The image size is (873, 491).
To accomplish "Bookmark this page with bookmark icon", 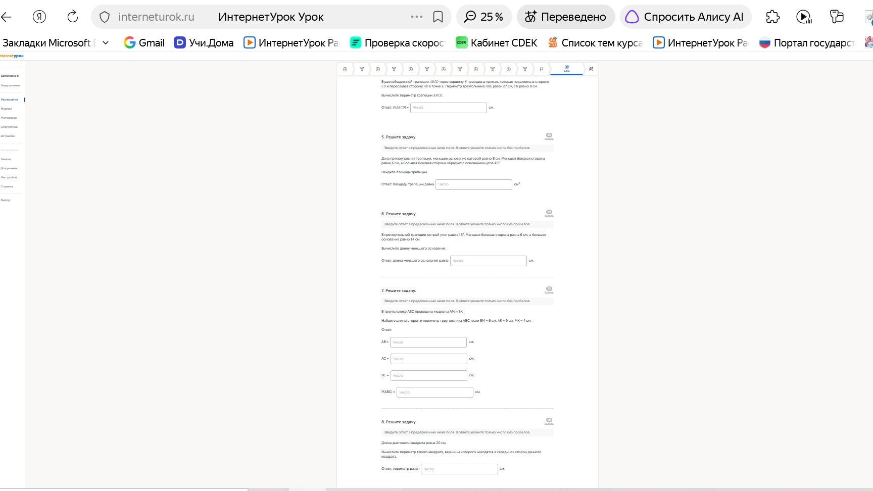I will pos(438,17).
